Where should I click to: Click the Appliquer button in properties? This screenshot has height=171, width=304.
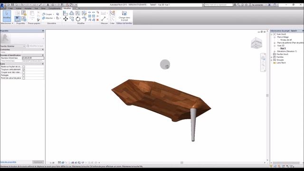coord(38,162)
